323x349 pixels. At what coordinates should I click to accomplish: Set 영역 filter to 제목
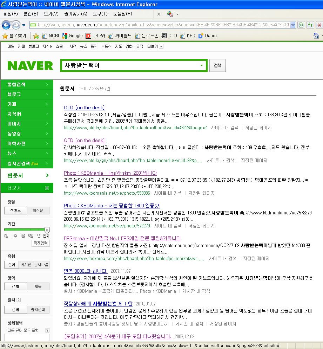[x=38, y=286]
